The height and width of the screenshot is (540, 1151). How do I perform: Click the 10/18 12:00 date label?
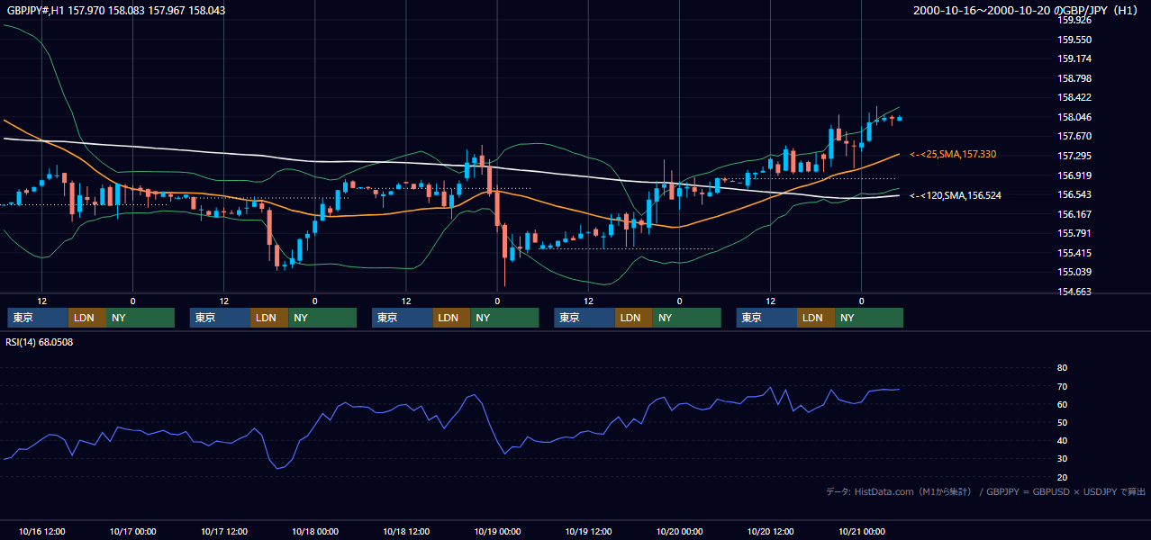pyautogui.click(x=406, y=531)
